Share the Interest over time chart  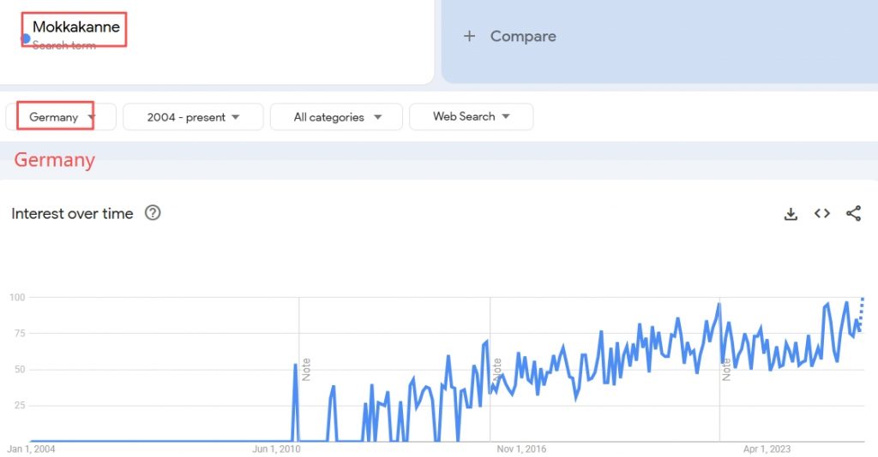(853, 214)
